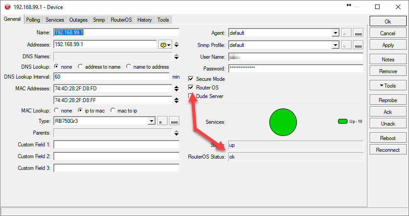Switch to the RouterOS tab
This screenshot has width=409, height=216.
[121, 20]
